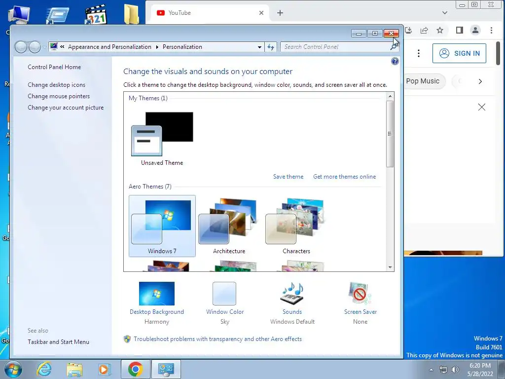This screenshot has height=379, width=505.
Task: Click the Control Panel forward arrow button
Action: pyautogui.click(x=35, y=47)
